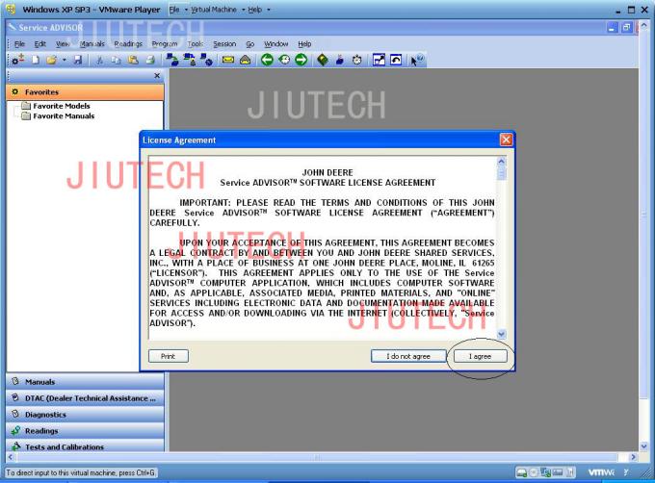Open the Program menu
655x483 pixels.
coord(165,44)
